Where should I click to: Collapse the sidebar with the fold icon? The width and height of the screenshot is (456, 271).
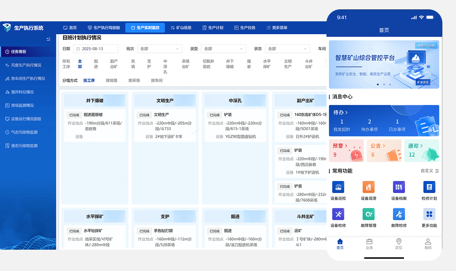click(x=49, y=39)
